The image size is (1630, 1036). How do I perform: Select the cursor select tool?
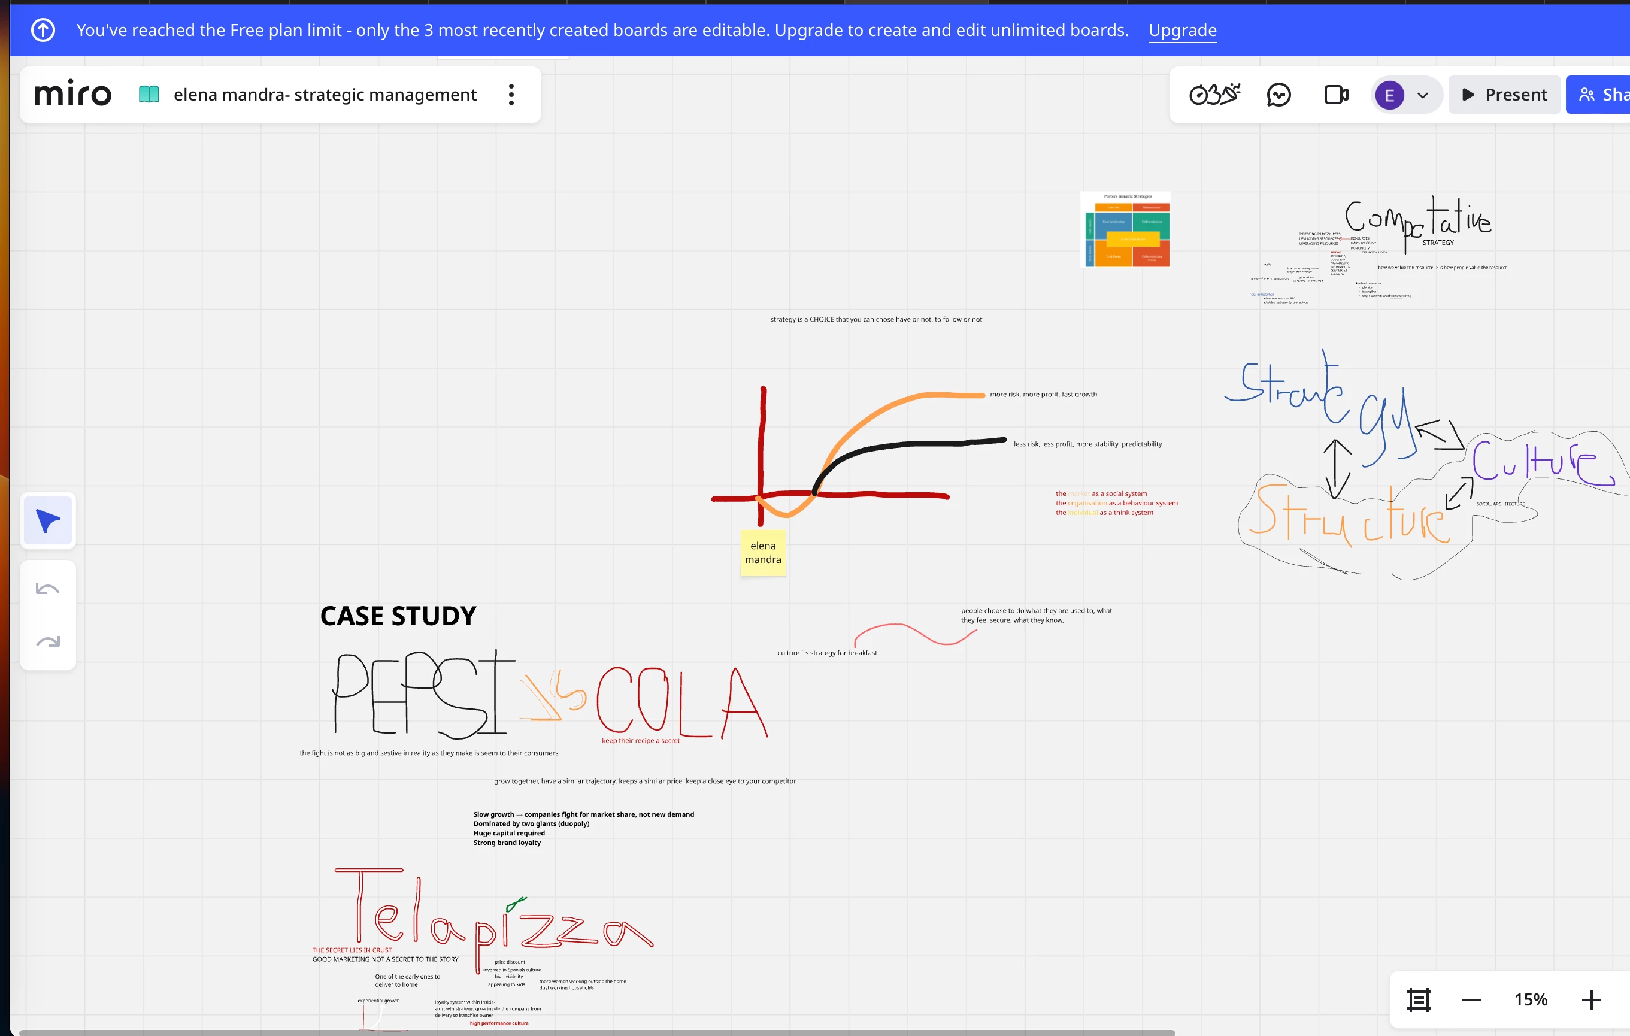(x=47, y=520)
